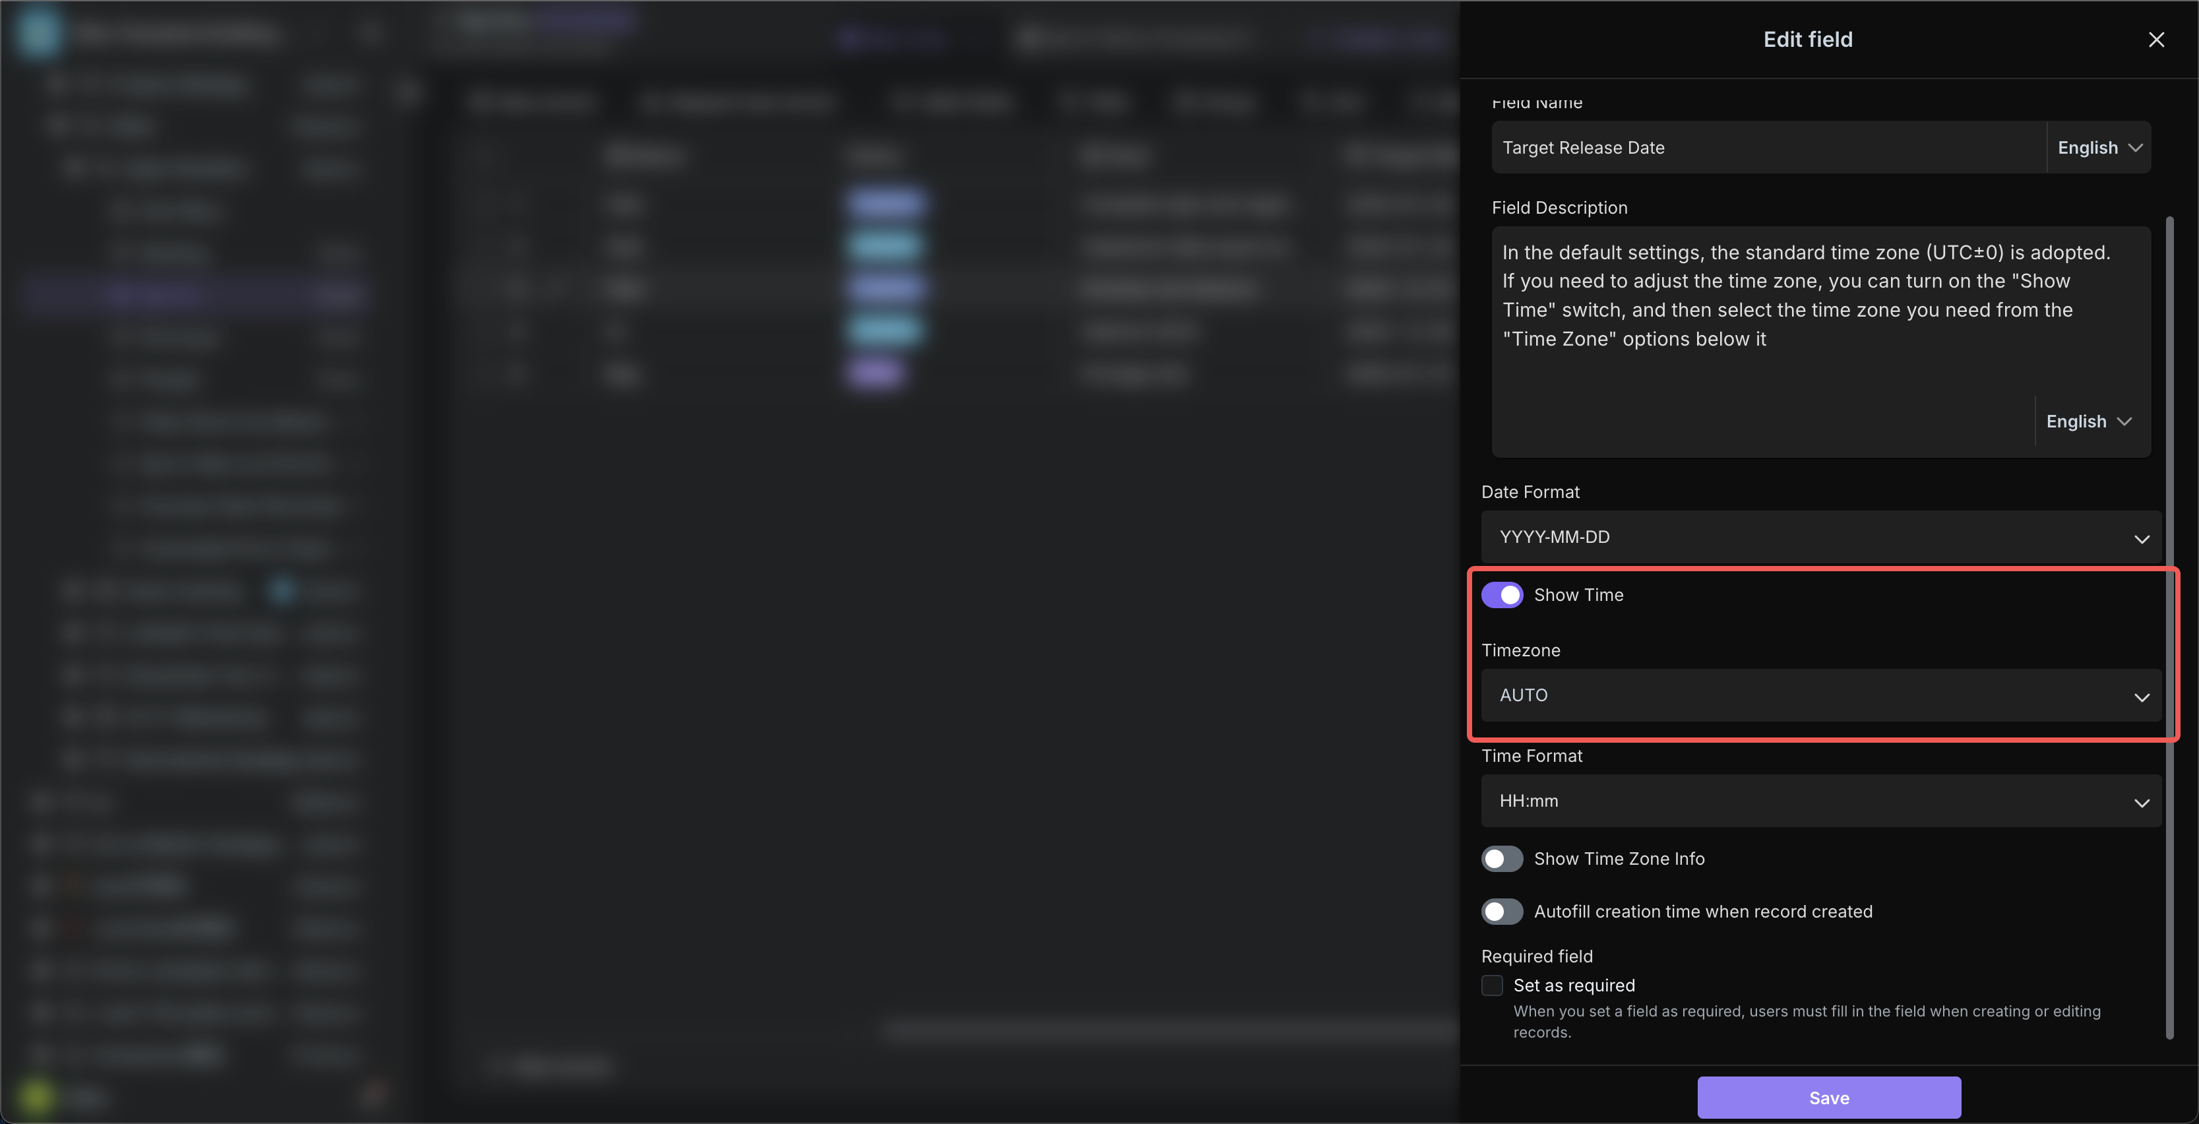
Task: Expand the Time Format HH:mm dropdown
Action: (x=1820, y=800)
